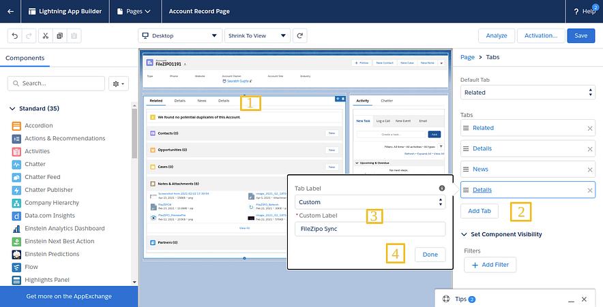603x307 pixels.
Task: Select the Chatter component icon
Action: 16,164
